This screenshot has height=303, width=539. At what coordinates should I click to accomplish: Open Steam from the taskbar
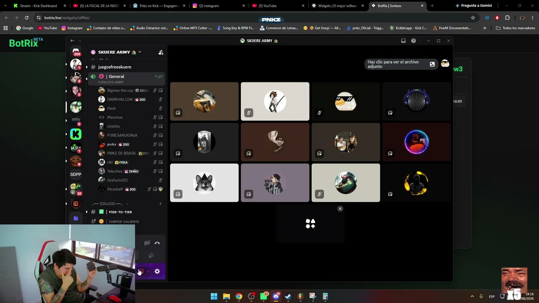(x=288, y=296)
